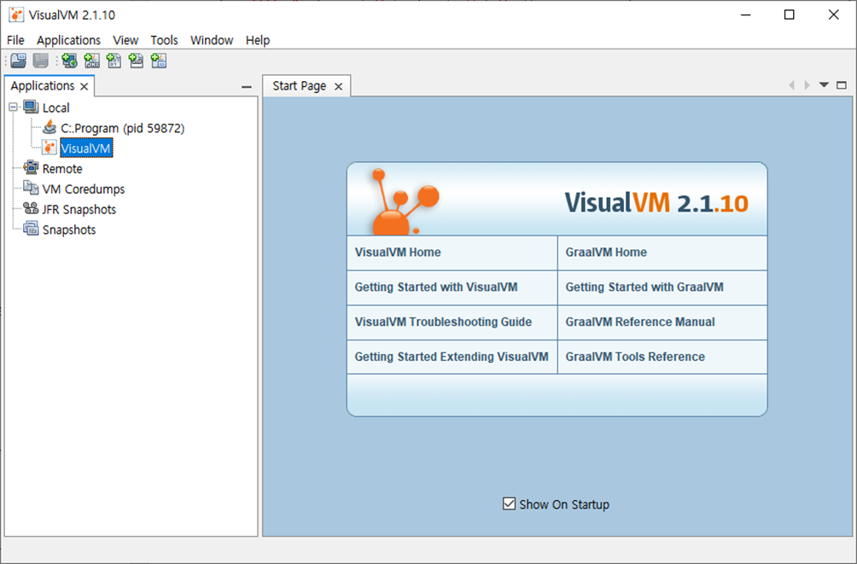
Task: Open the GraalVM Tools Reference link
Action: pos(635,357)
